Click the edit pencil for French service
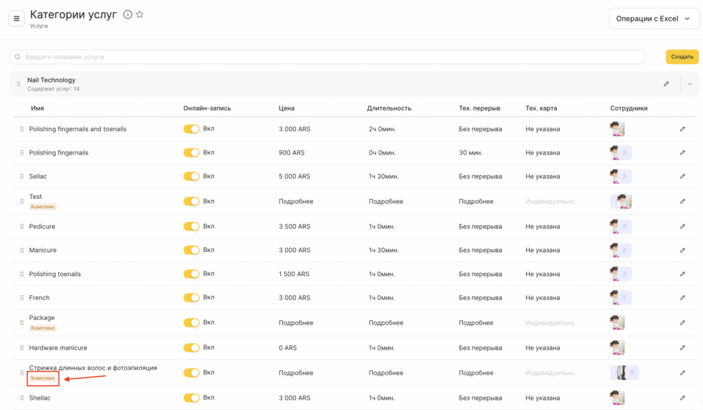This screenshot has width=703, height=410. coord(682,298)
